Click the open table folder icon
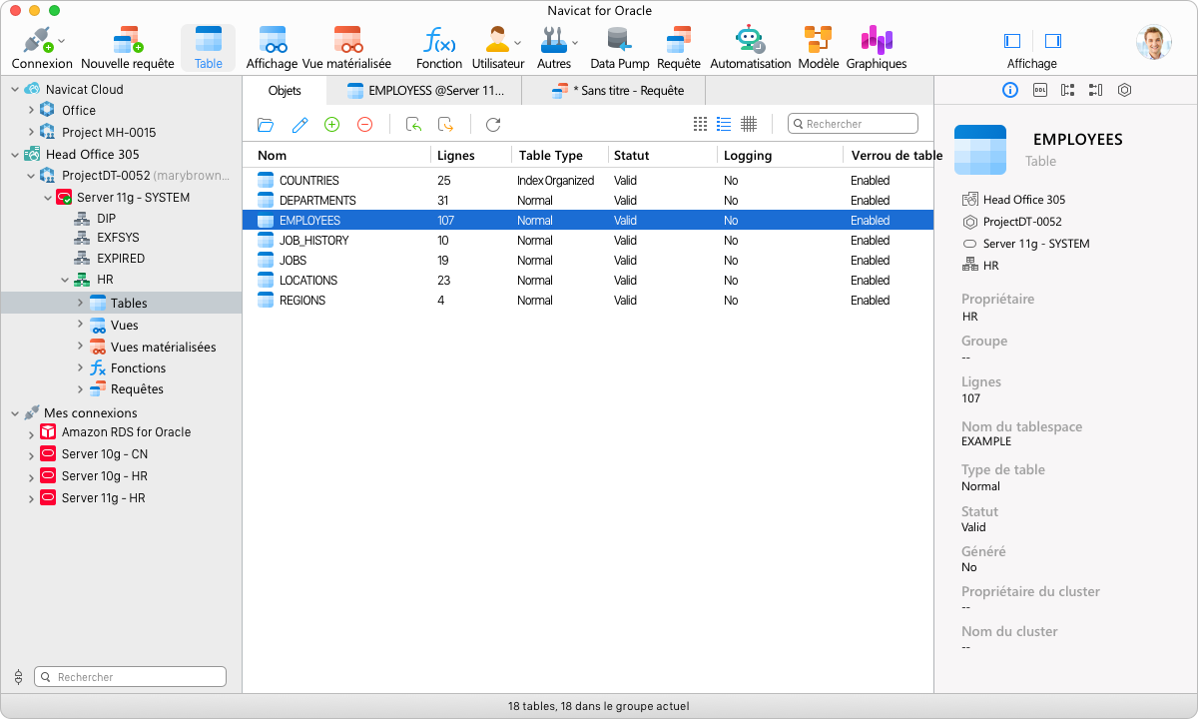 [266, 124]
